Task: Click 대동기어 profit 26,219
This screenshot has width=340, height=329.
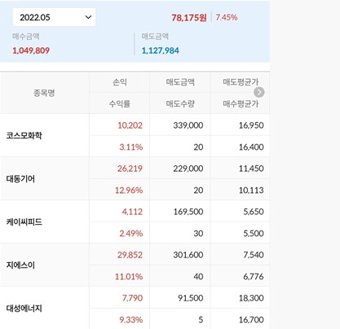Action: (130, 169)
